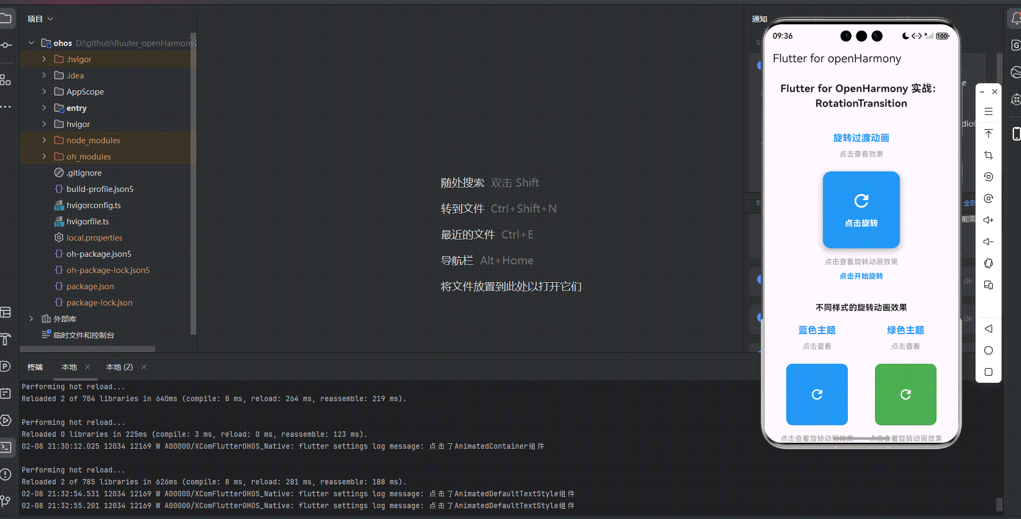This screenshot has height=519, width=1021.
Task: Expand the .idea folder
Action: click(x=44, y=75)
